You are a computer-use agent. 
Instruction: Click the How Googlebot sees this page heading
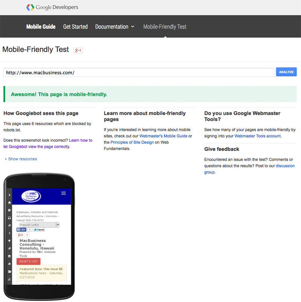tap(41, 113)
